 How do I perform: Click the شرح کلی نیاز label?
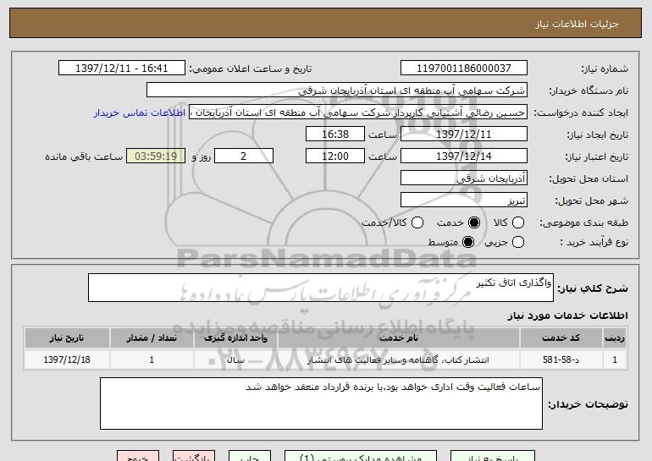tap(593, 288)
